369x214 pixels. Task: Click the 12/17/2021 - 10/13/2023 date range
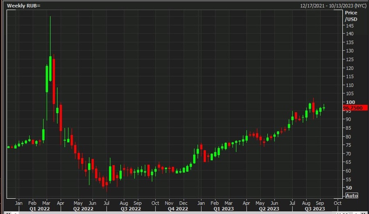point(333,6)
